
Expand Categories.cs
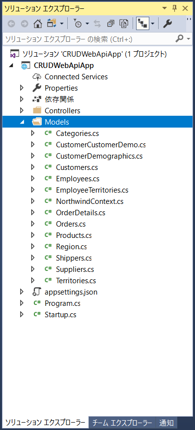[x=33, y=133]
